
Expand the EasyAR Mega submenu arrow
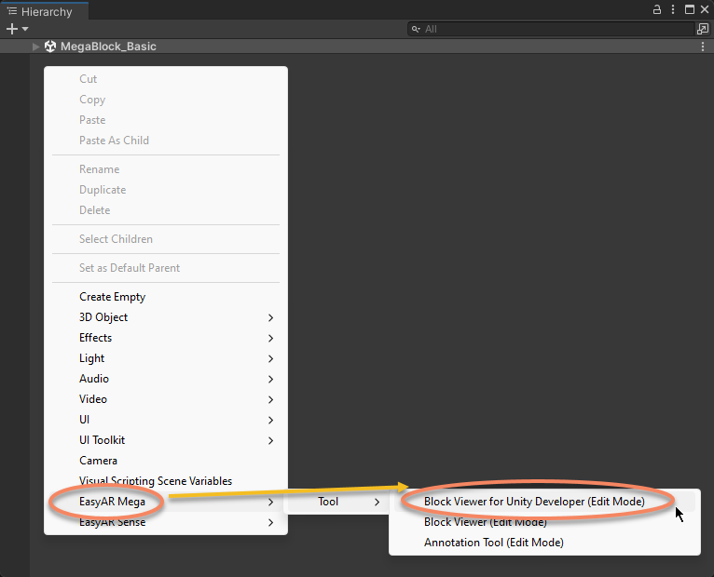[x=270, y=502]
